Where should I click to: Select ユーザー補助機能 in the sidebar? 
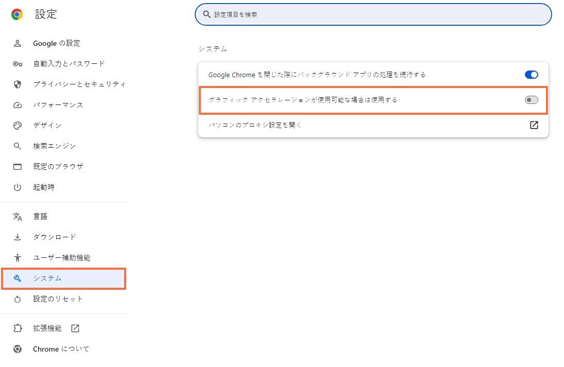(61, 258)
